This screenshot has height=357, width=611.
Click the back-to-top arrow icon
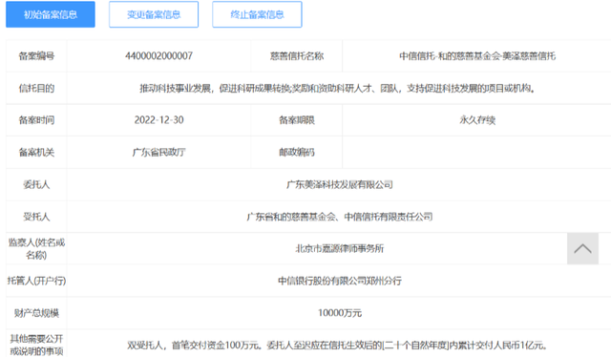(x=582, y=248)
